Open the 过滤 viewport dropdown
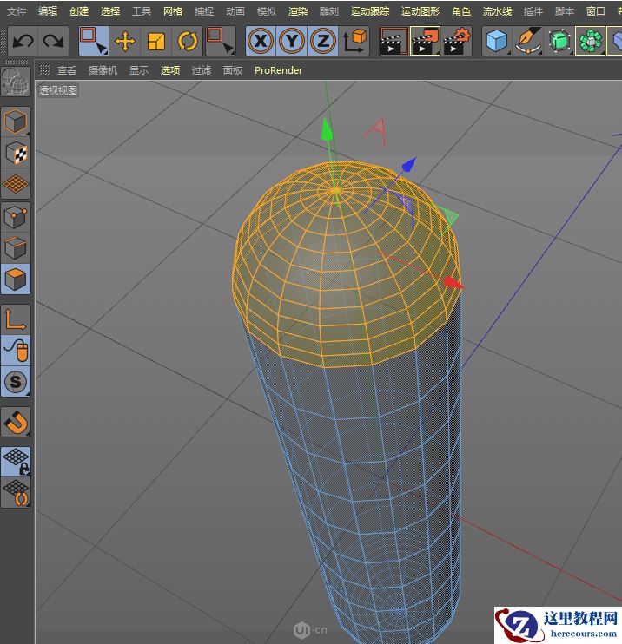This screenshot has height=644, width=622. (x=202, y=70)
